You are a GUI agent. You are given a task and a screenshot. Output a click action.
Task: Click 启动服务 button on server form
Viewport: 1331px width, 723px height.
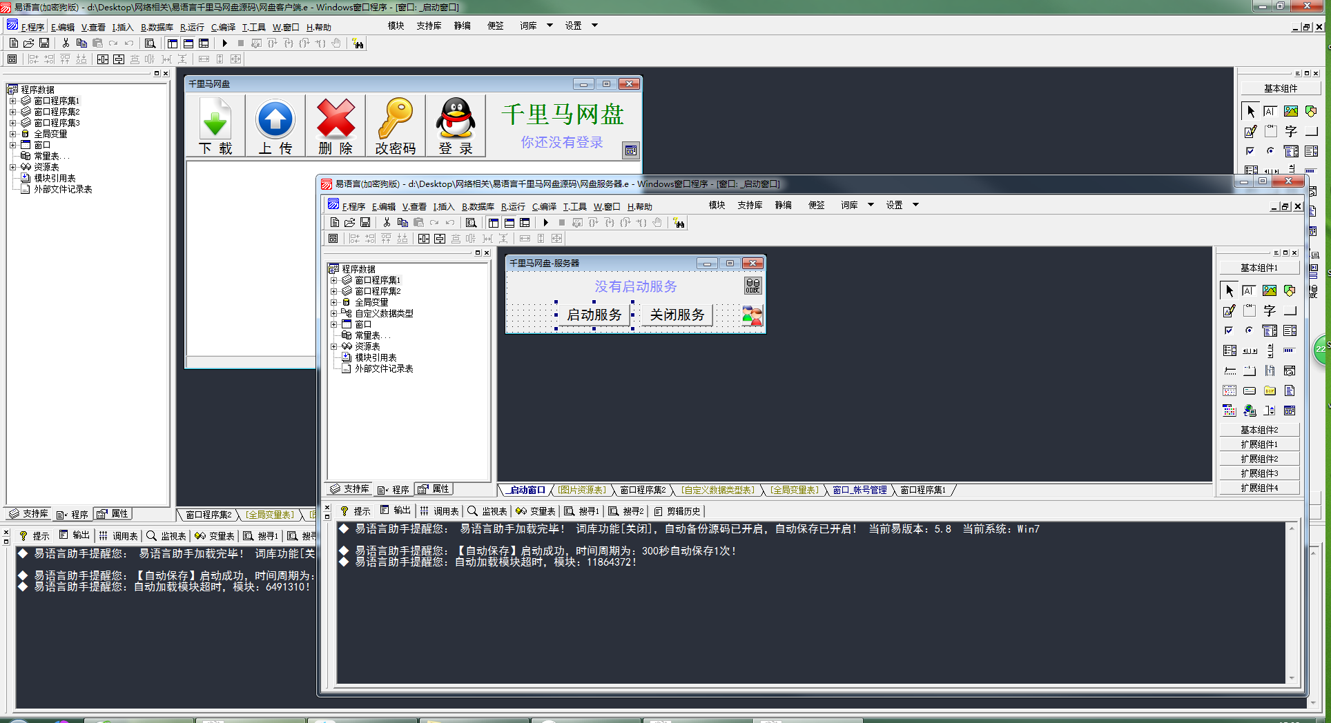594,315
